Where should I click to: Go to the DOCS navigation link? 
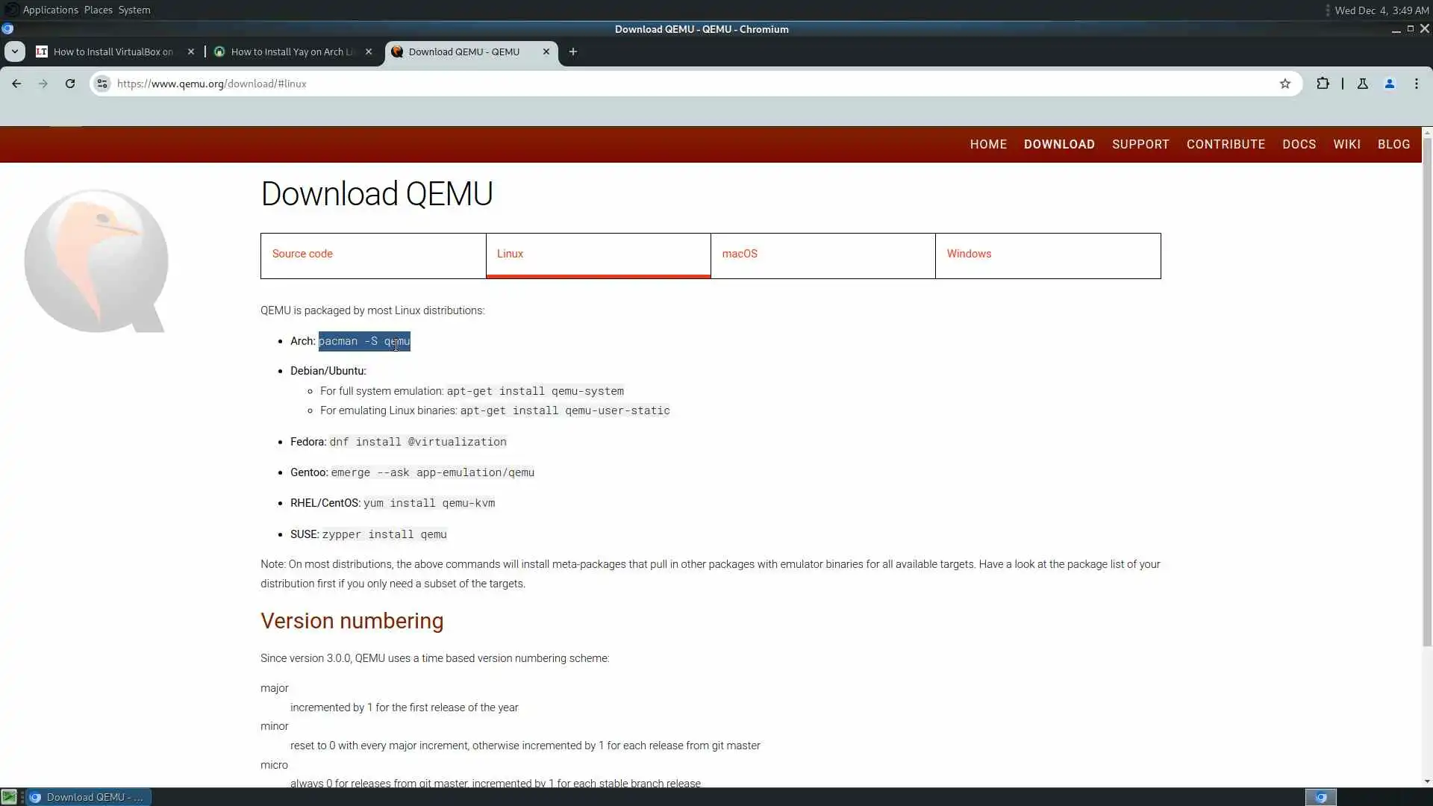coord(1299,144)
